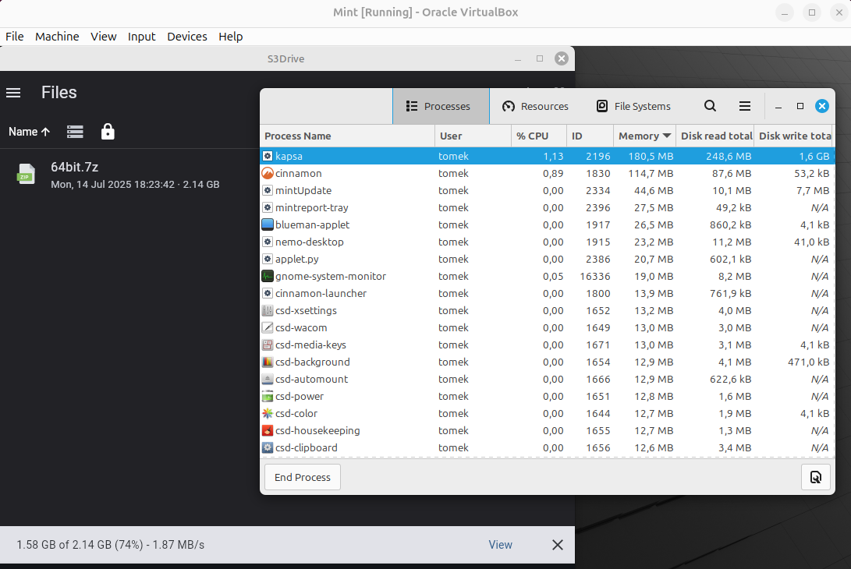Click the blueman-applet bluetooth icon
Viewport: 851px width, 569px height.
268,224
